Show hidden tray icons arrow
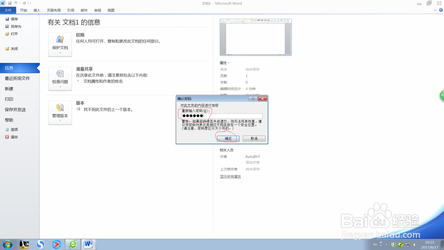This screenshot has height=250, width=444. pos(386,245)
